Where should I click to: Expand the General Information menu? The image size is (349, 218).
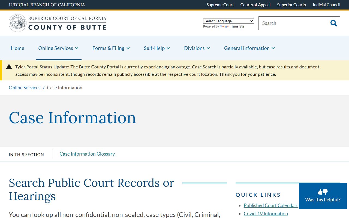[x=249, y=48]
